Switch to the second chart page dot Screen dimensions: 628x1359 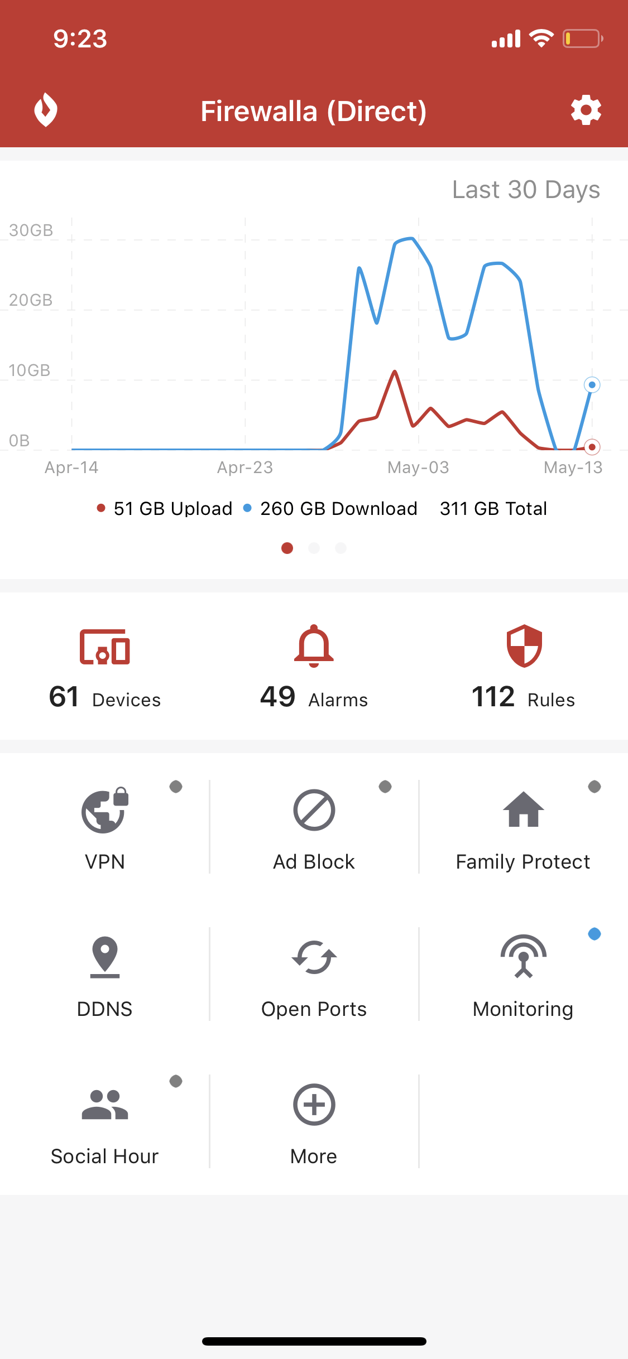(314, 548)
